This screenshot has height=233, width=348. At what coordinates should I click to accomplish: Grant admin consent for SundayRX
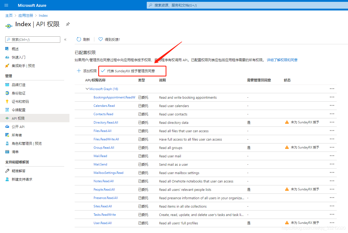tap(131, 71)
